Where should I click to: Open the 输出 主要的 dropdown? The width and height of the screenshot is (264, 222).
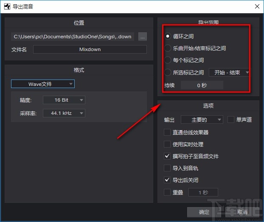coord(202,120)
